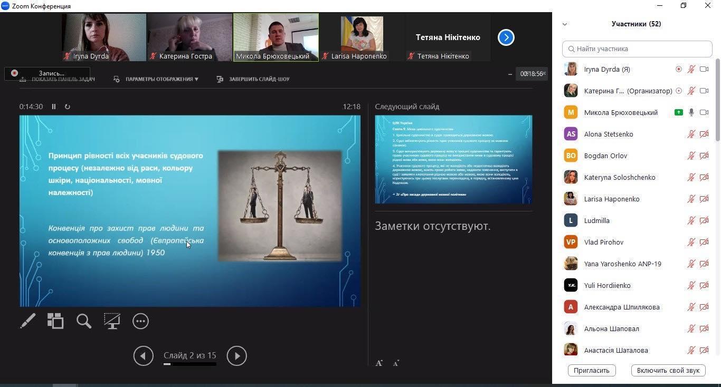Click the black out slide show icon
Screen dimensions: 721x387
pyautogui.click(x=112, y=321)
